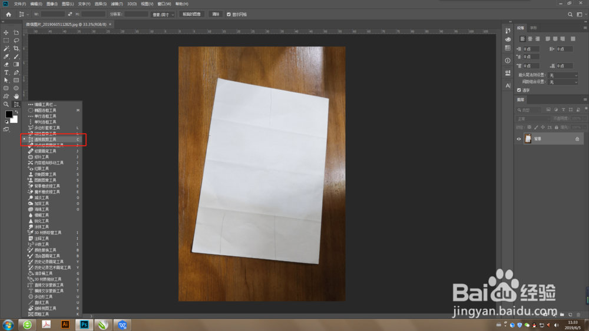Click the W width input field

click(52, 14)
